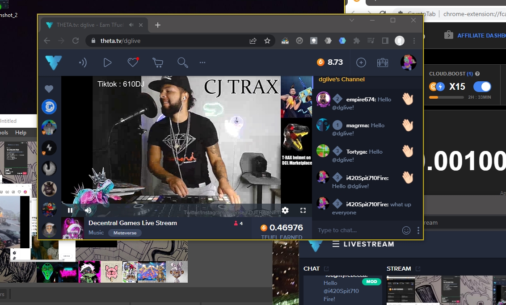The height and width of the screenshot is (305, 506).
Task: Click the Metaverse tag
Action: point(125,233)
